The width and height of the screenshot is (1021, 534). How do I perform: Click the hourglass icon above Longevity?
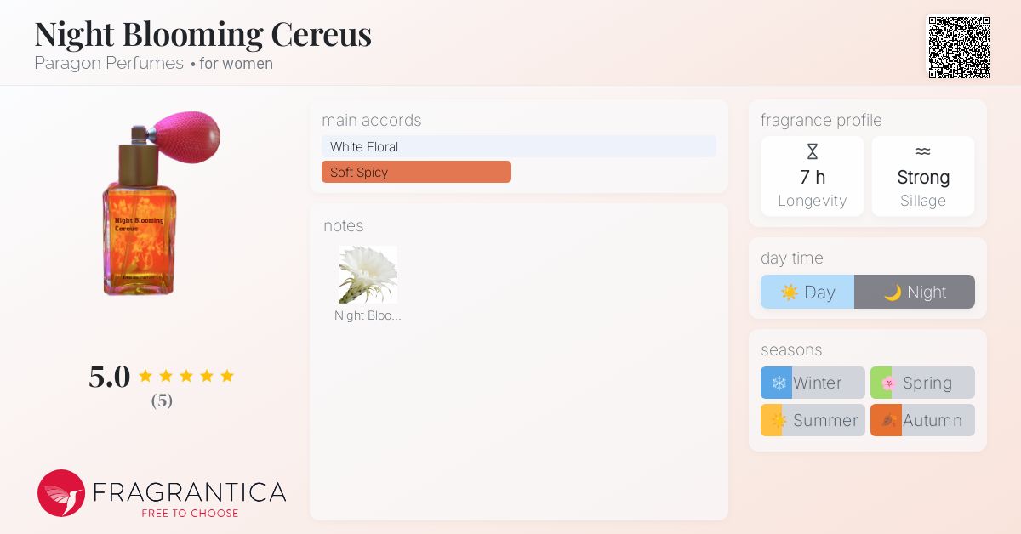coord(813,151)
